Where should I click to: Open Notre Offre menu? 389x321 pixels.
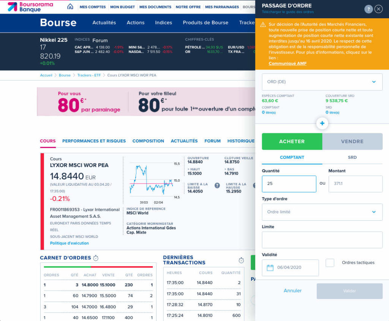coord(188,7)
